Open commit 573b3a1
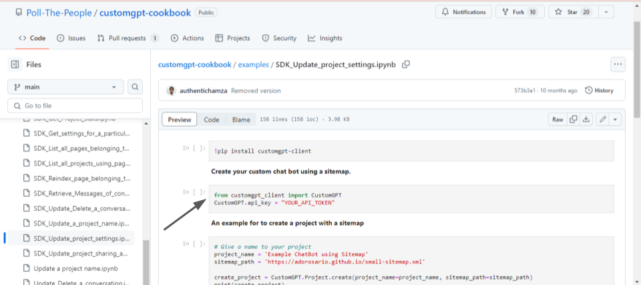Image resolution: width=641 pixels, height=285 pixels. pos(525,91)
